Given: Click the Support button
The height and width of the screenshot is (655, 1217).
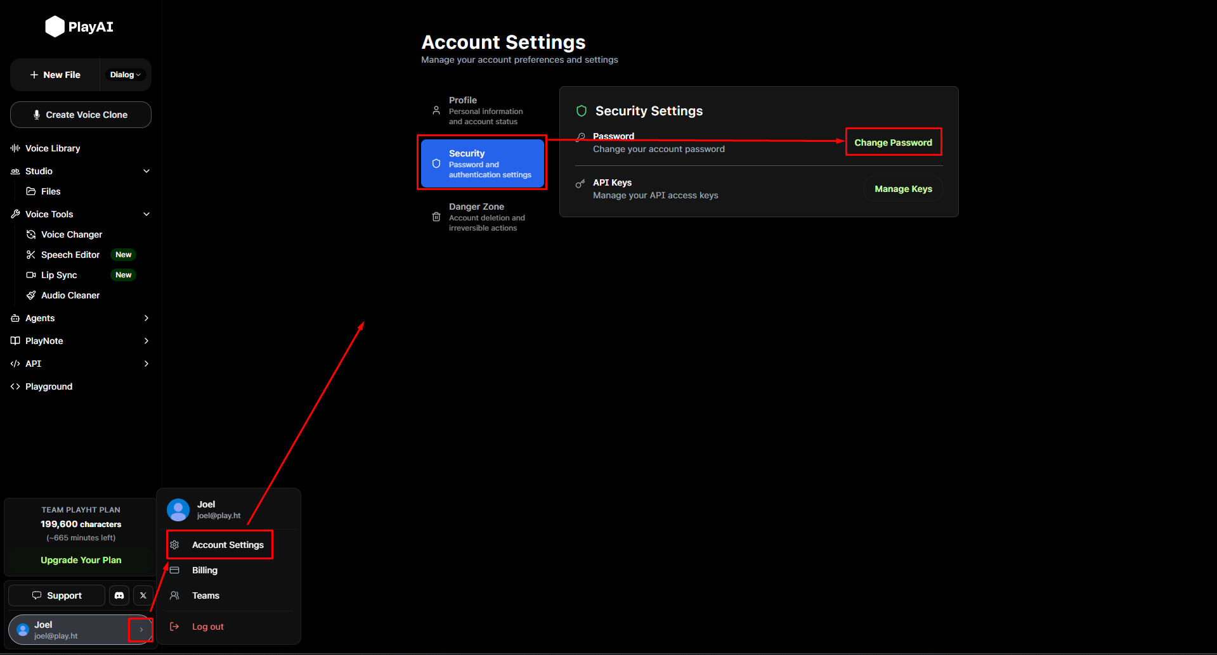Looking at the screenshot, I should [56, 595].
